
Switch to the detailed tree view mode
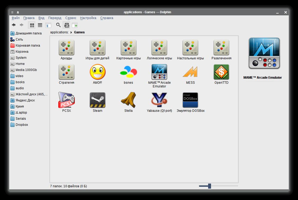coord(48,25)
